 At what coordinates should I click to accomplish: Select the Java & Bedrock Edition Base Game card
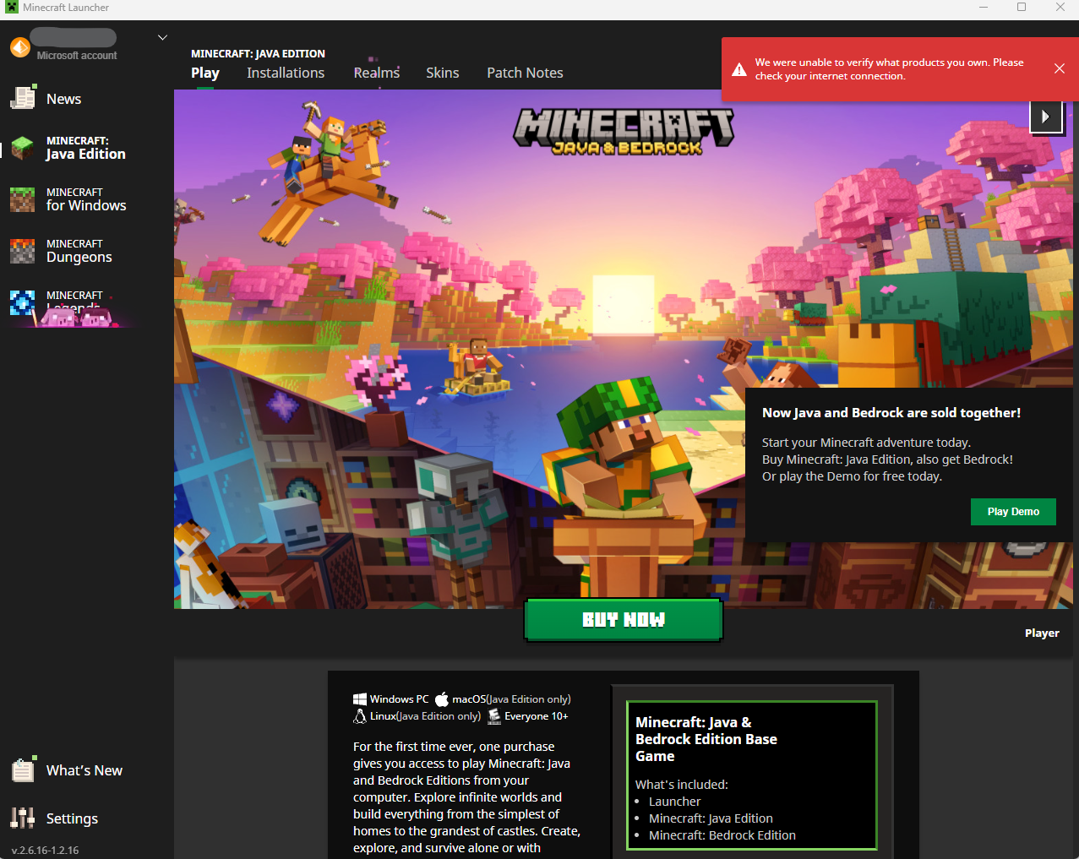pyautogui.click(x=752, y=775)
